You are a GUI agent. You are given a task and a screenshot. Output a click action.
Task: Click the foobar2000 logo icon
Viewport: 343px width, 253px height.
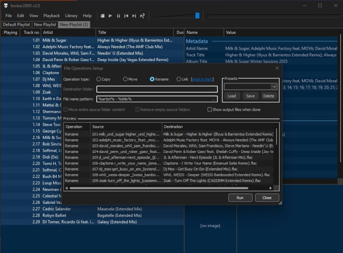(x=6, y=6)
